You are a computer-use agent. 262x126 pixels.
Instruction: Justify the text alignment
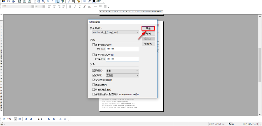point(64,6)
